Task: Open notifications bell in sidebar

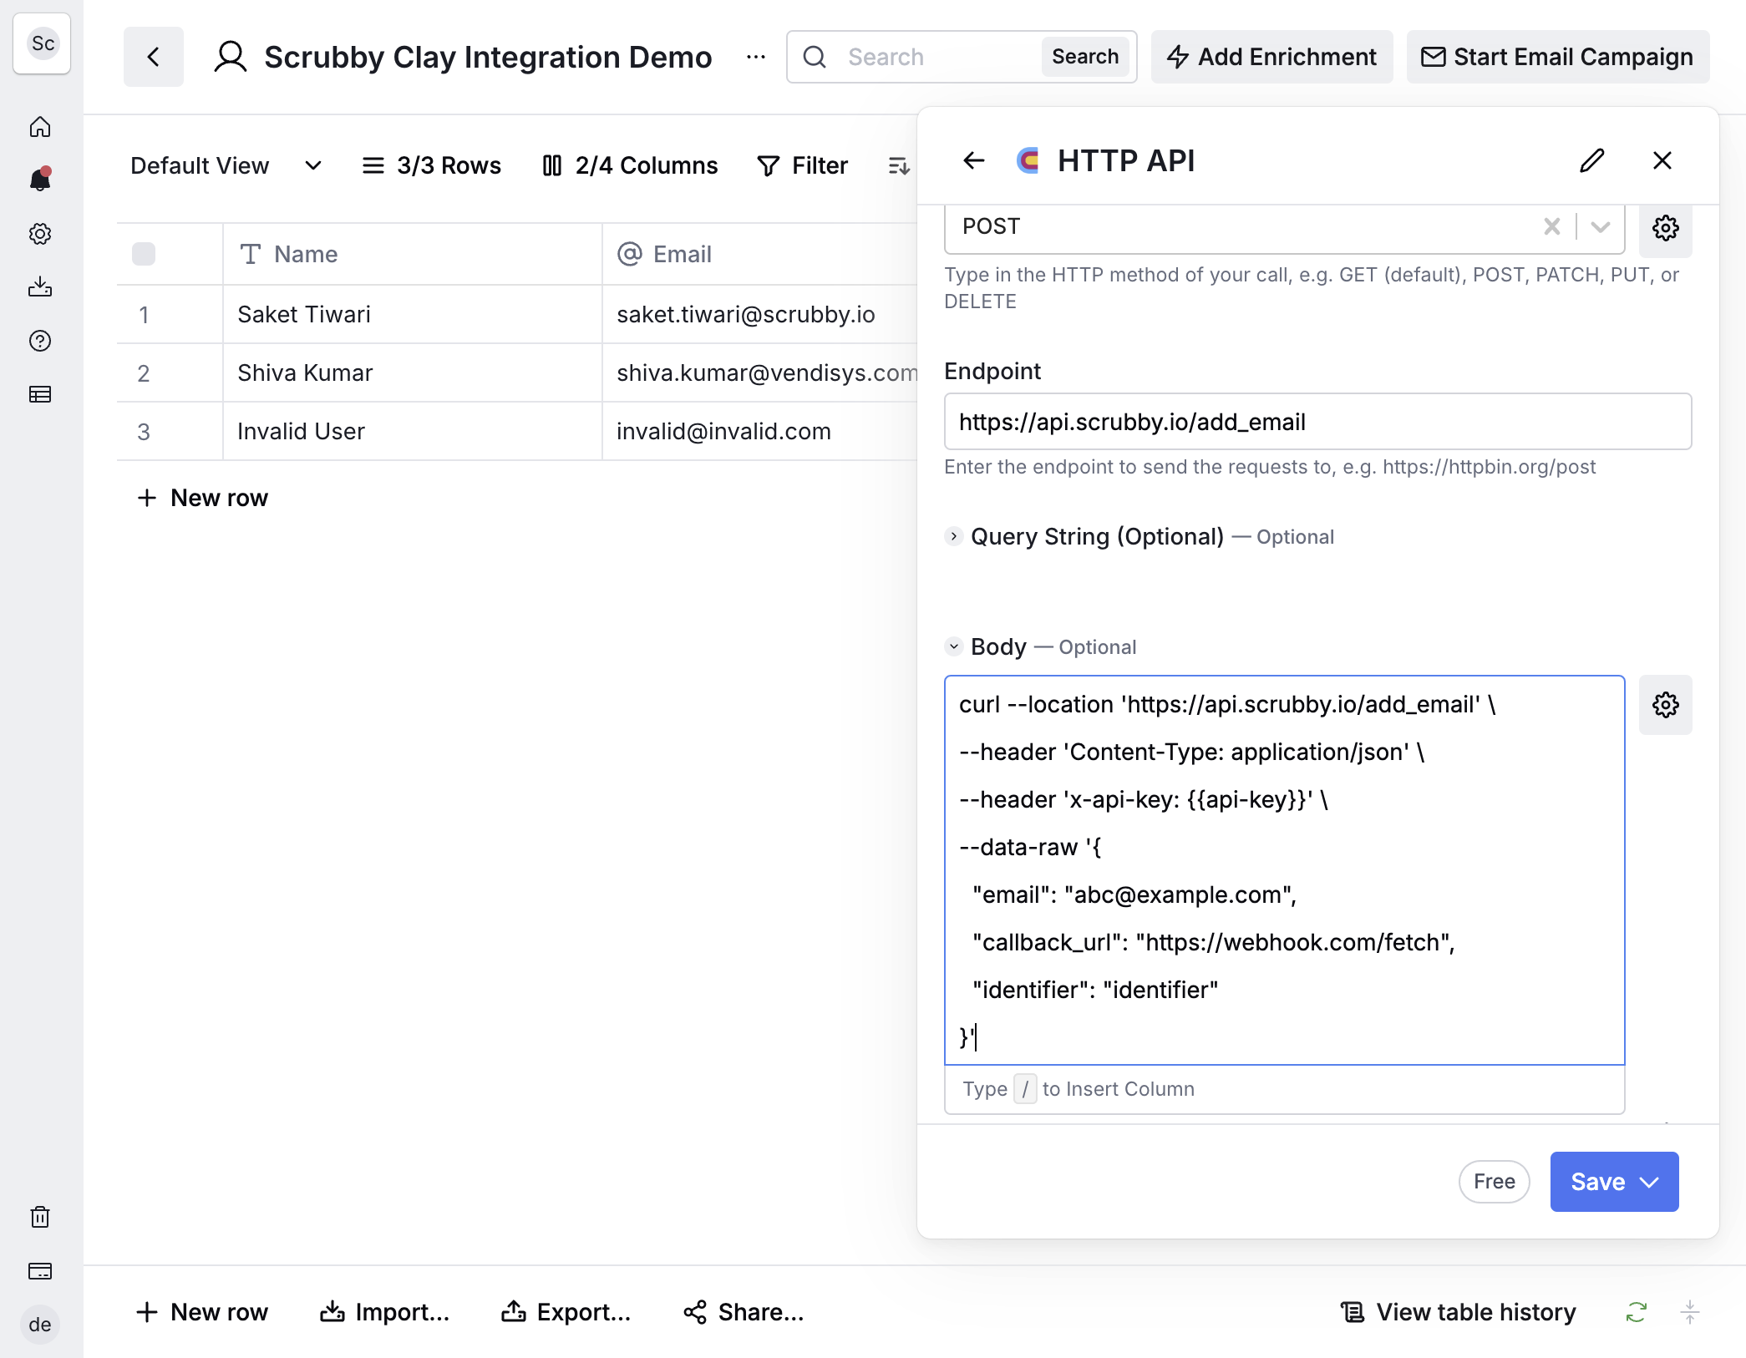Action: click(x=40, y=180)
